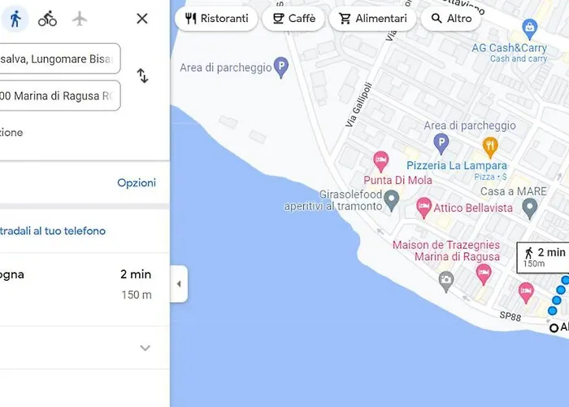Image resolution: width=569 pixels, height=407 pixels.
Task: Edit the Marina di Ragusa destination field
Action: (59, 95)
